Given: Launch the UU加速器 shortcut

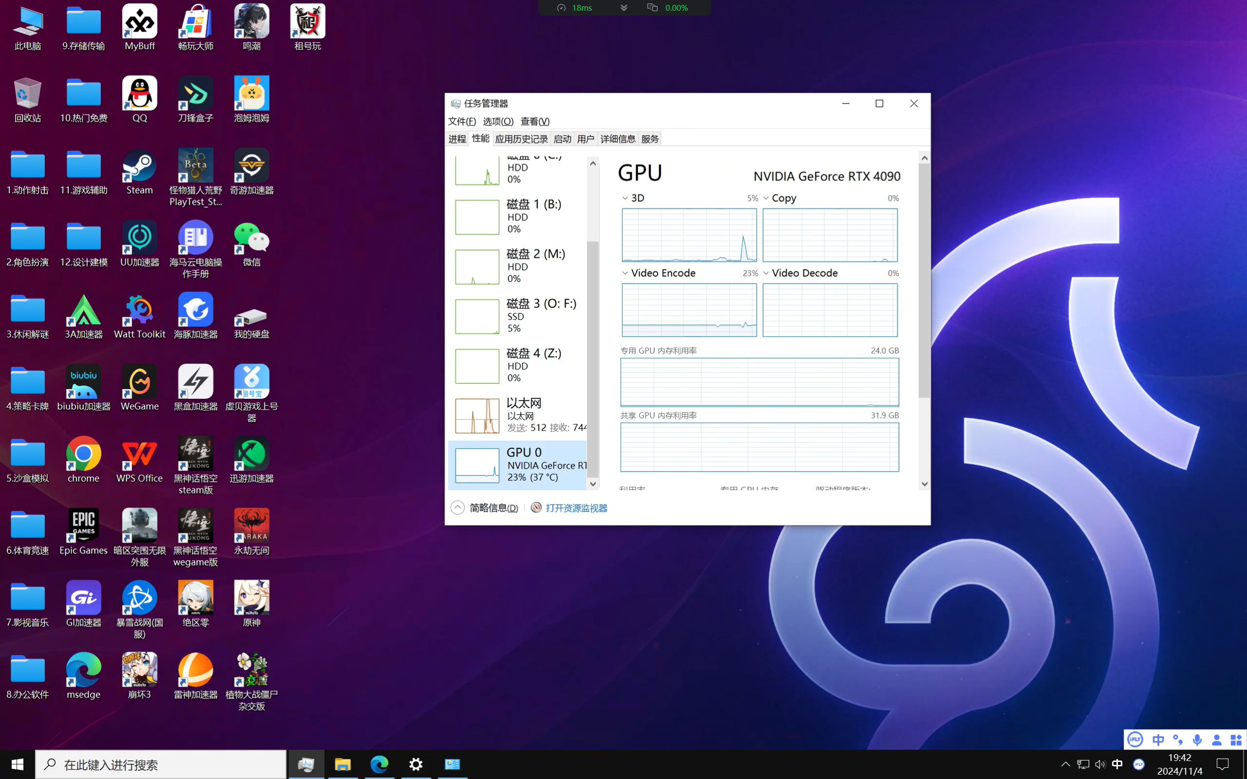Looking at the screenshot, I should coord(140,244).
